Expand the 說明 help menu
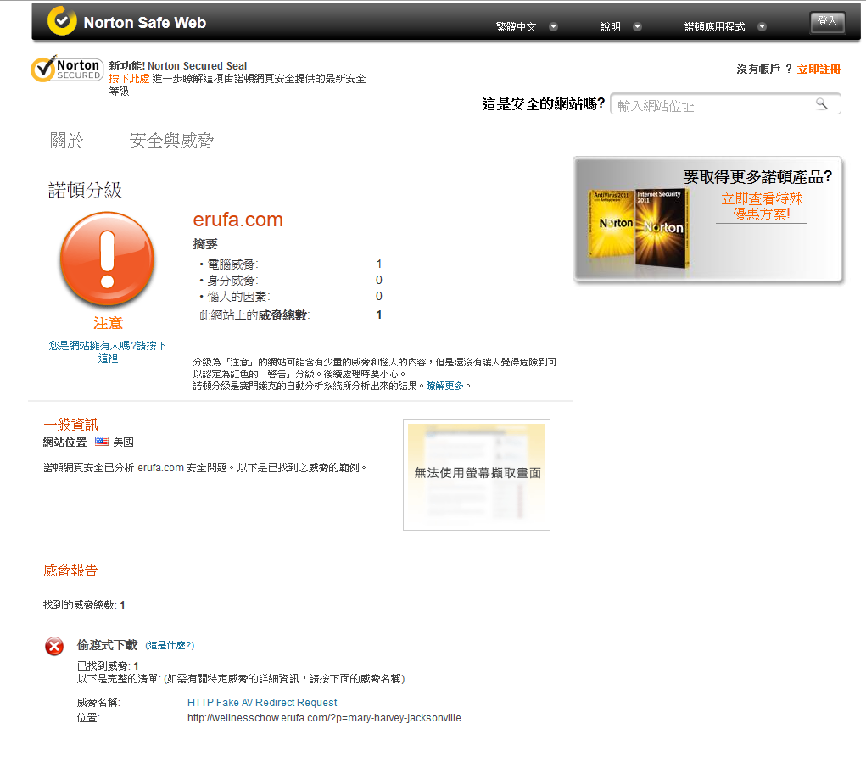The height and width of the screenshot is (757, 866). (621, 27)
